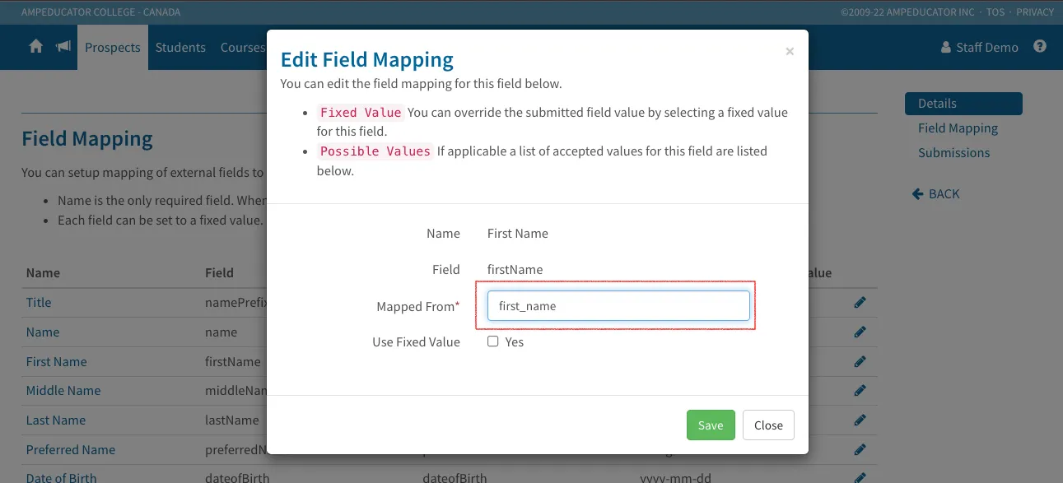Screen dimensions: 1063x483
Task: Click the 'Fixed Value' red code label
Action: tap(361, 113)
